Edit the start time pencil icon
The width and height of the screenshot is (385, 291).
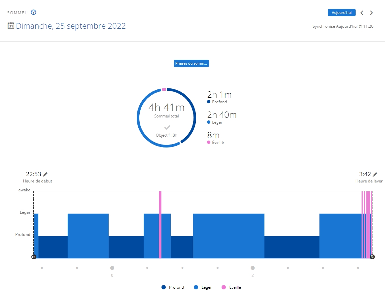tap(46, 175)
